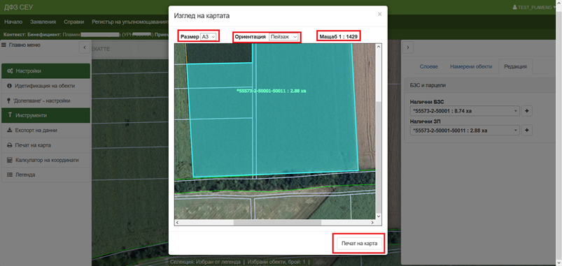The image size is (562, 266).
Task: Expand the Налични ЗП dropdown list
Action: (x=465, y=131)
